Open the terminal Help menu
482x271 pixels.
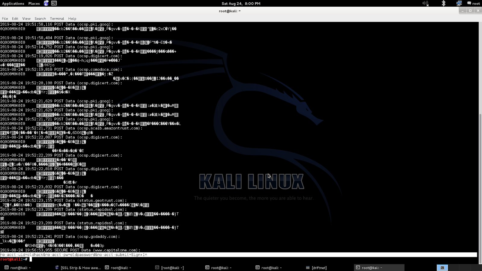[x=72, y=18]
